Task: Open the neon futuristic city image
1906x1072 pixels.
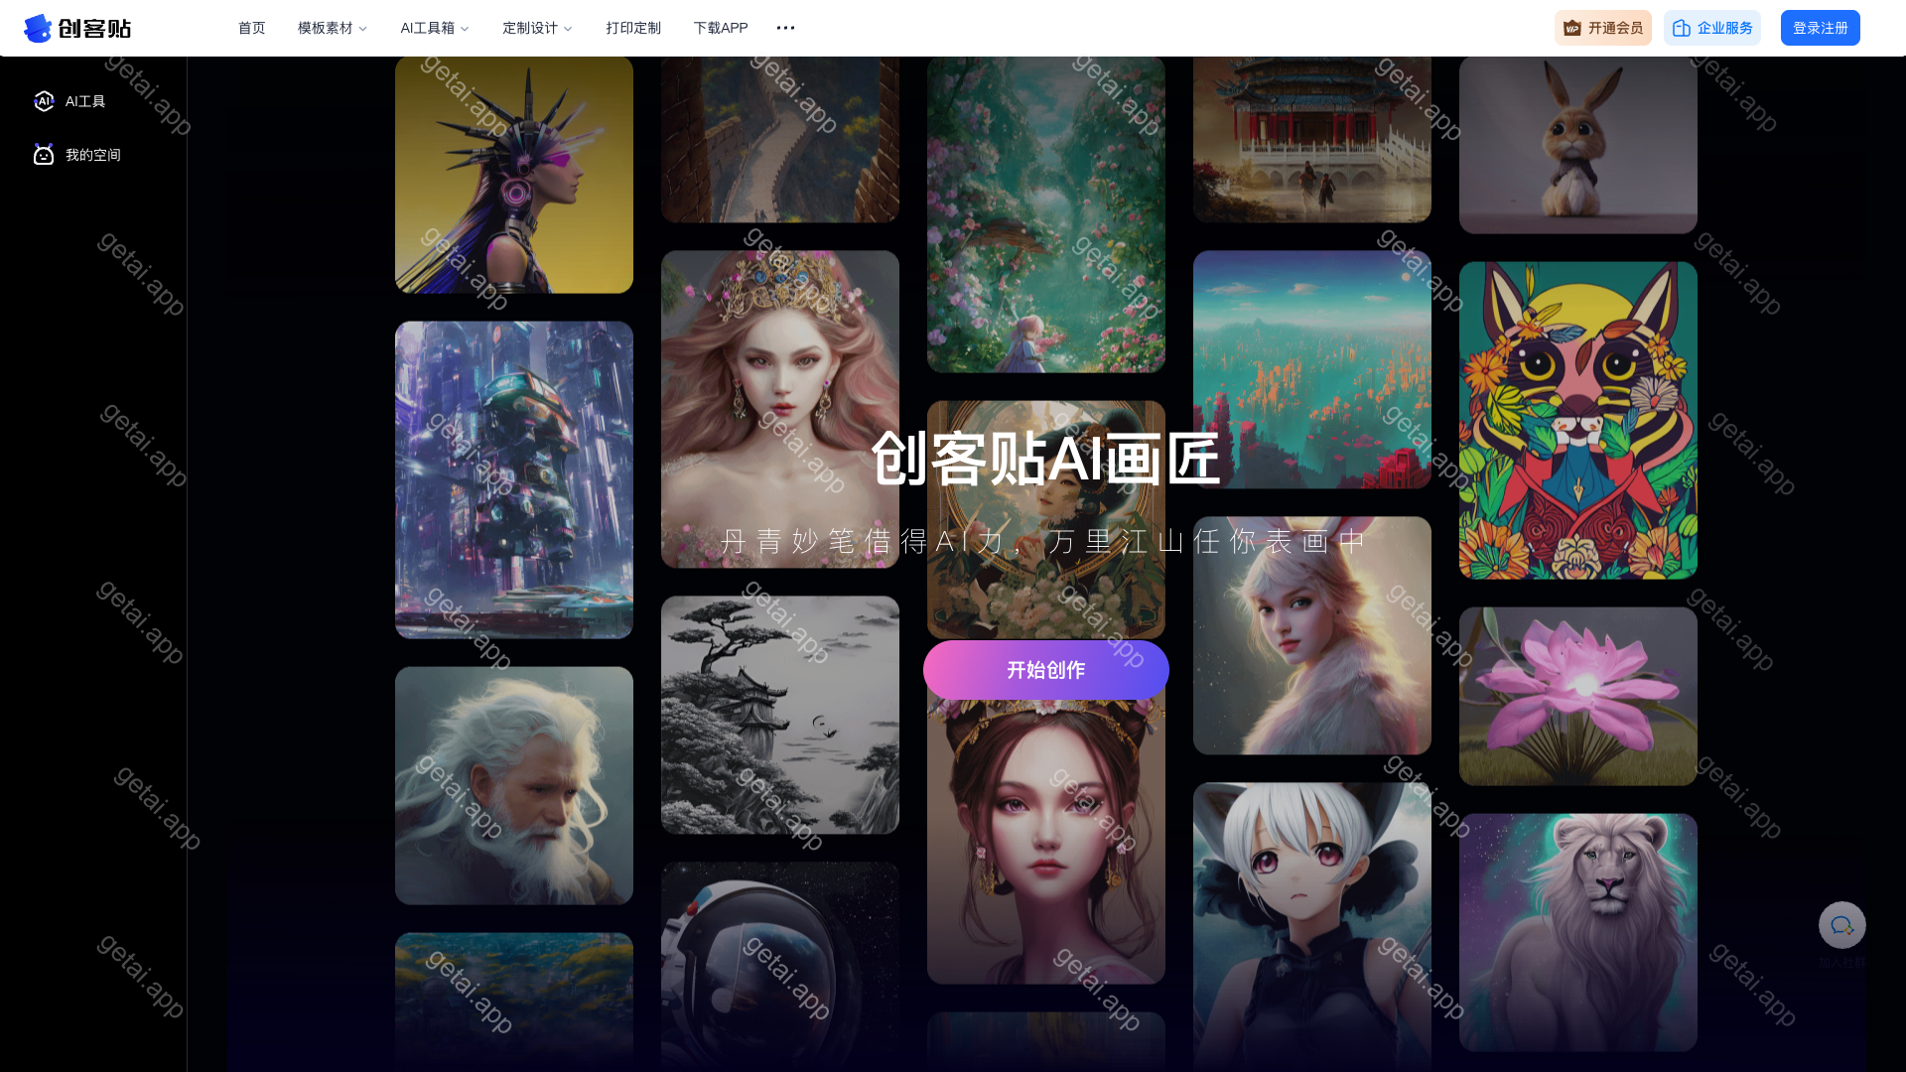Action: click(514, 479)
